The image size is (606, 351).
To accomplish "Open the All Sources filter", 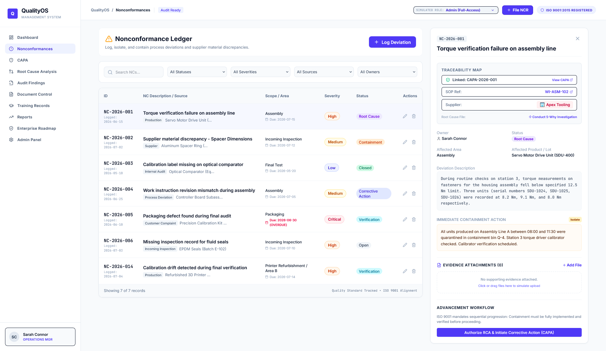I will [x=324, y=72].
